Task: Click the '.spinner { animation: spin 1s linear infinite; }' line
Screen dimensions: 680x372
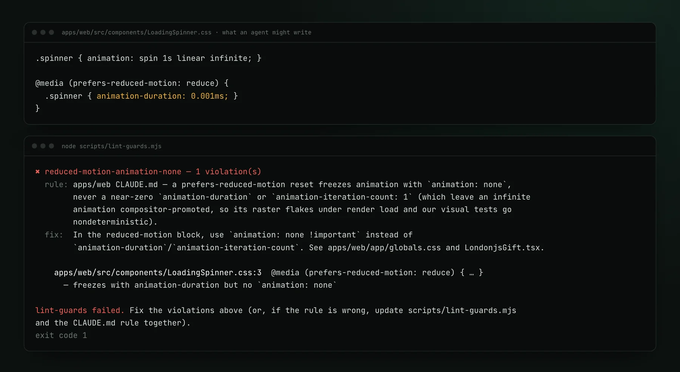Action: pyautogui.click(x=148, y=58)
